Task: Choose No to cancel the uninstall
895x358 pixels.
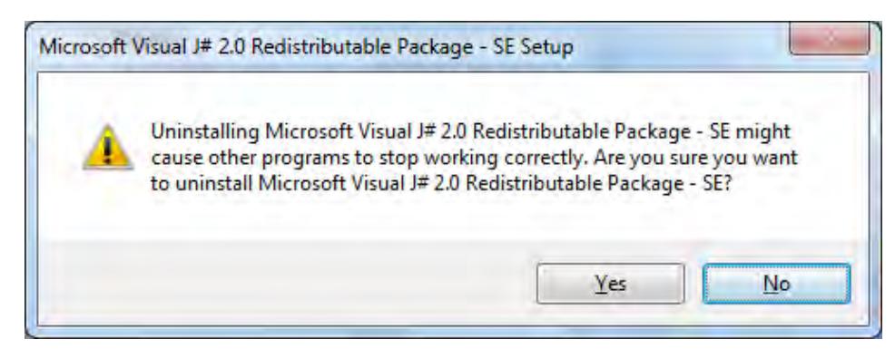Action: point(776,284)
